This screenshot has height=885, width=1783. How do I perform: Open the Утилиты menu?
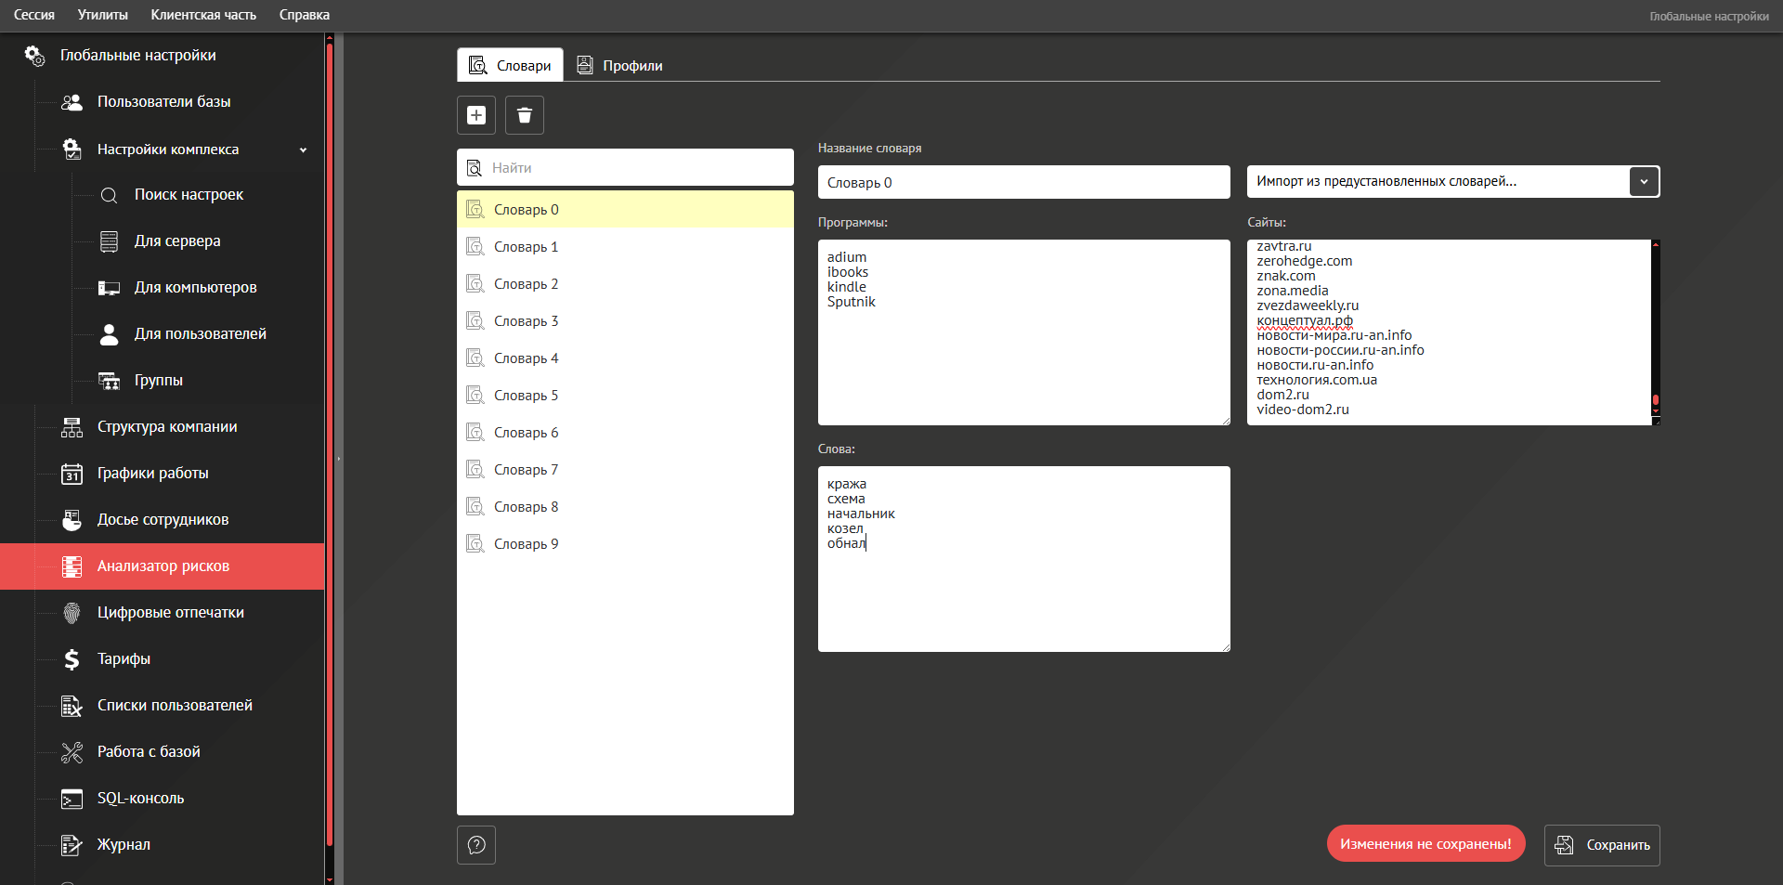(102, 15)
